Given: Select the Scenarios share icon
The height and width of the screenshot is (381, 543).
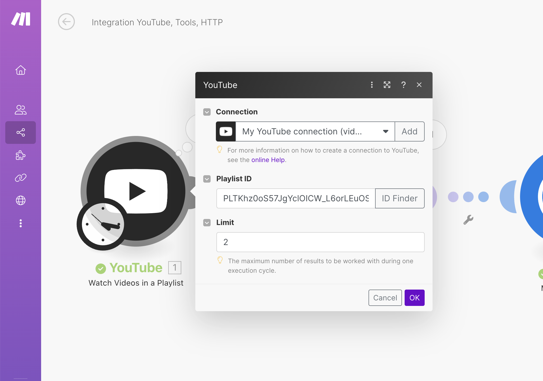Looking at the screenshot, I should [21, 132].
